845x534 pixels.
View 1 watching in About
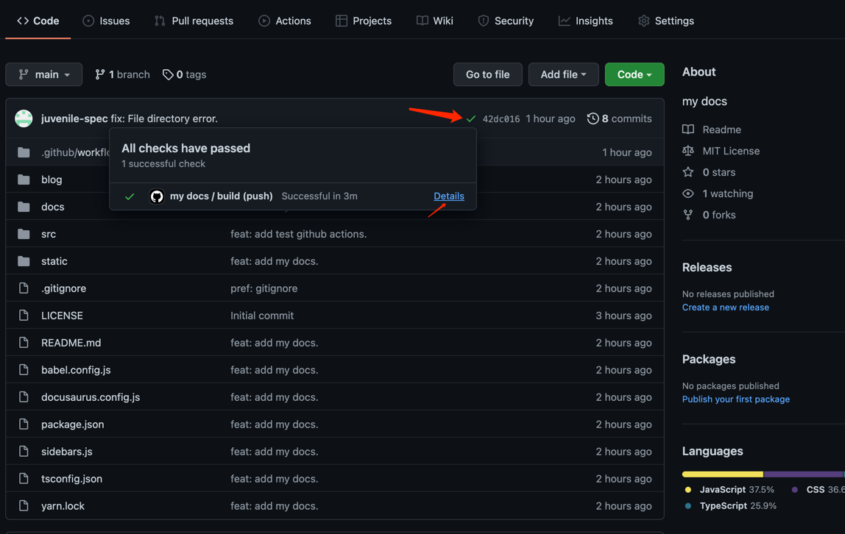[x=718, y=193]
